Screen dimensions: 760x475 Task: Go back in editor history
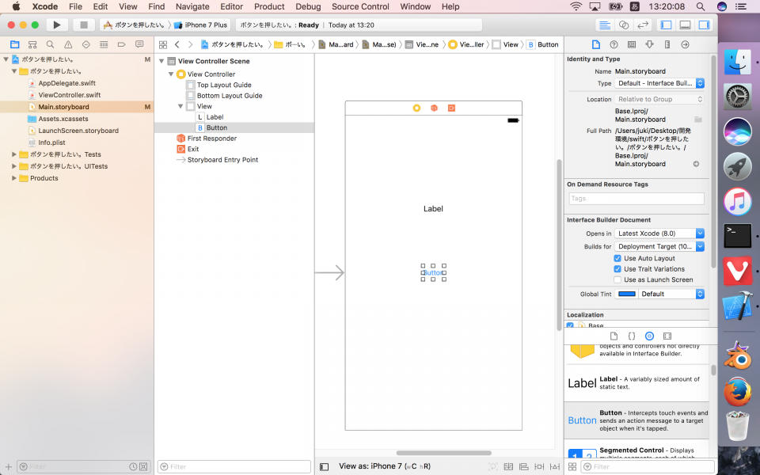pos(177,44)
